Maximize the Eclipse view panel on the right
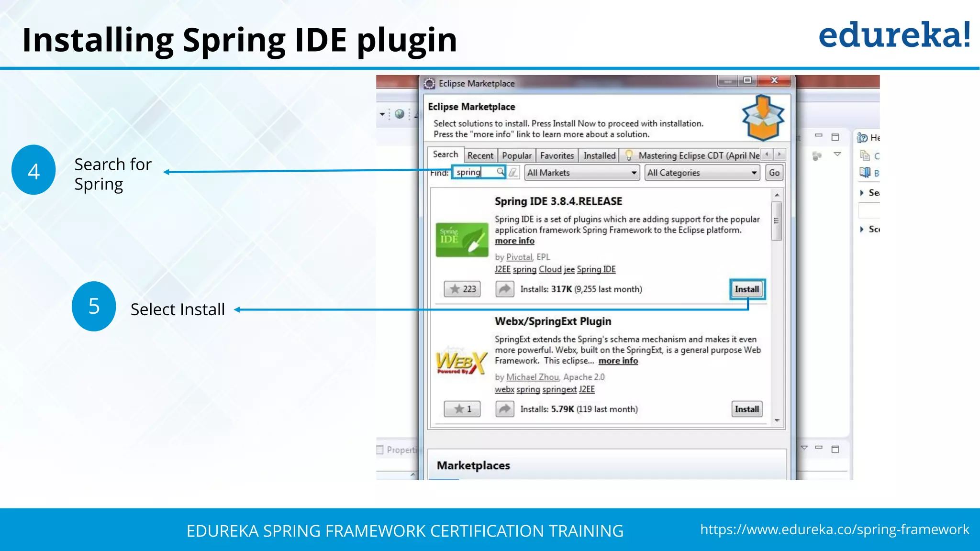 [x=835, y=137]
